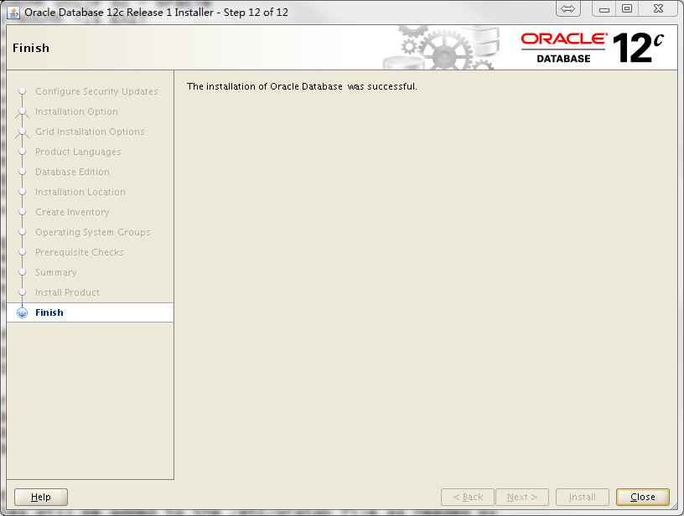Select Installation Option step
The height and width of the screenshot is (516, 684).
76,111
